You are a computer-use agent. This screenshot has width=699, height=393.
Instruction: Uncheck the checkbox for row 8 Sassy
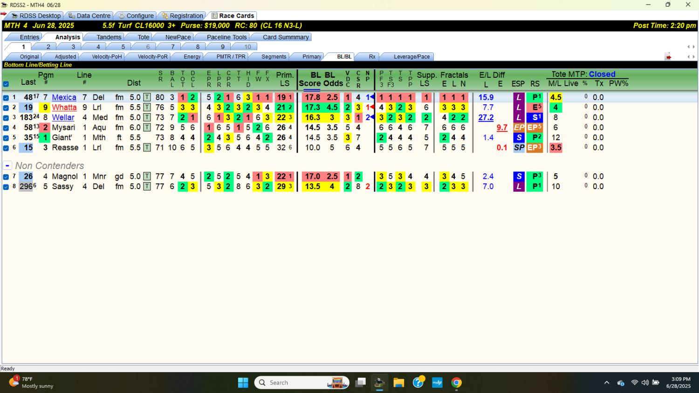click(x=6, y=187)
